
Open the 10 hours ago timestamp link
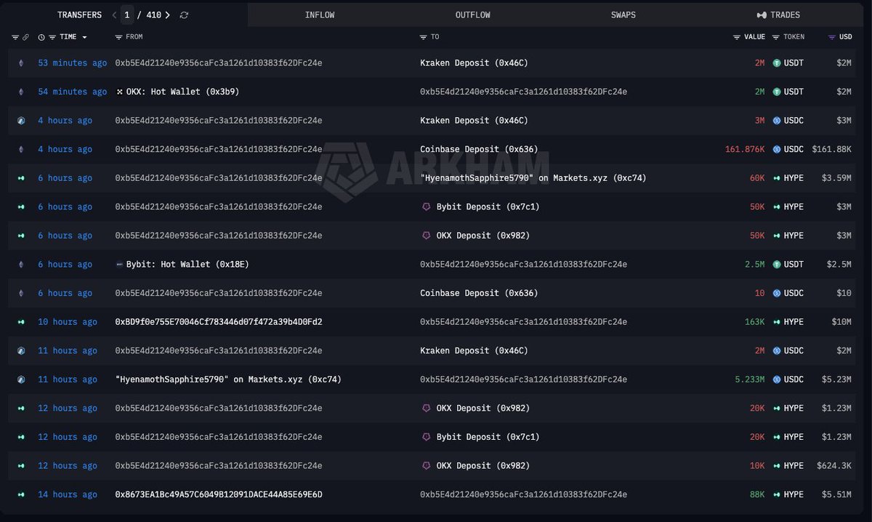(68, 322)
